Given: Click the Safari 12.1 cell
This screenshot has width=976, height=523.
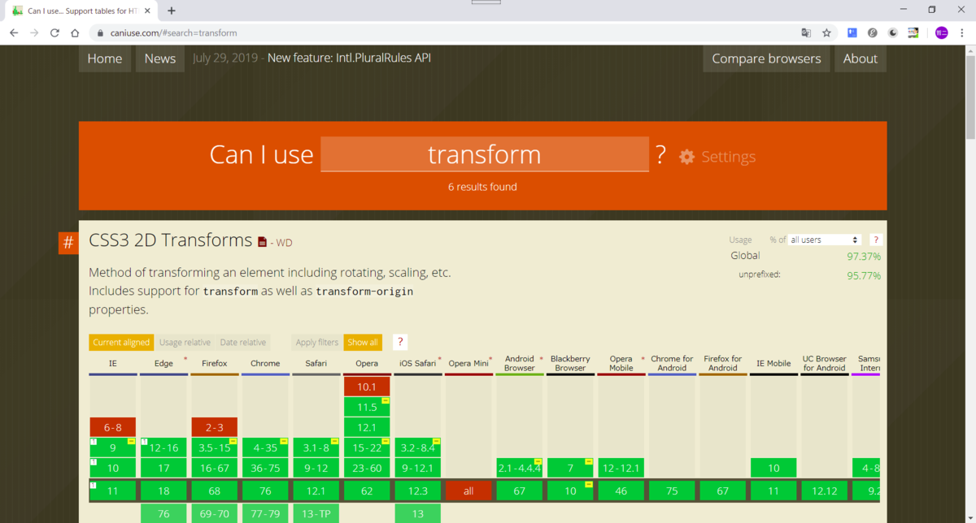Looking at the screenshot, I should pos(316,491).
